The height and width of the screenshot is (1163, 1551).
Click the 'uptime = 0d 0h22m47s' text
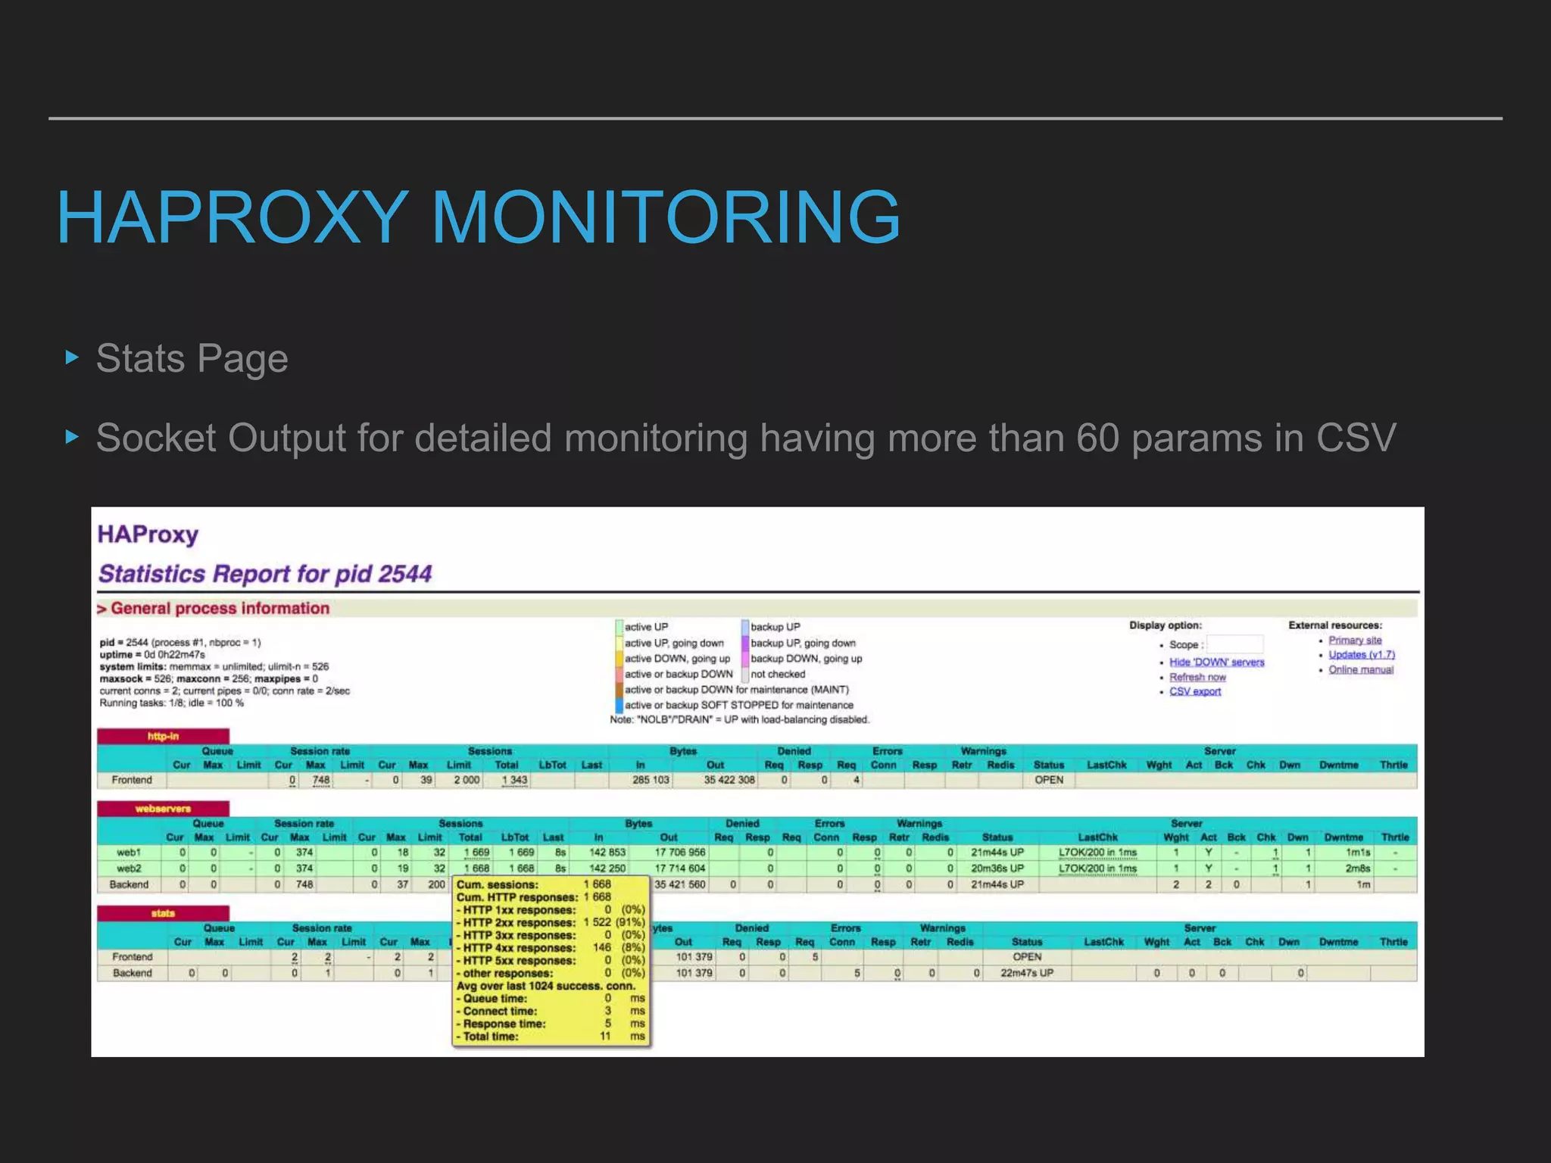click(x=152, y=655)
